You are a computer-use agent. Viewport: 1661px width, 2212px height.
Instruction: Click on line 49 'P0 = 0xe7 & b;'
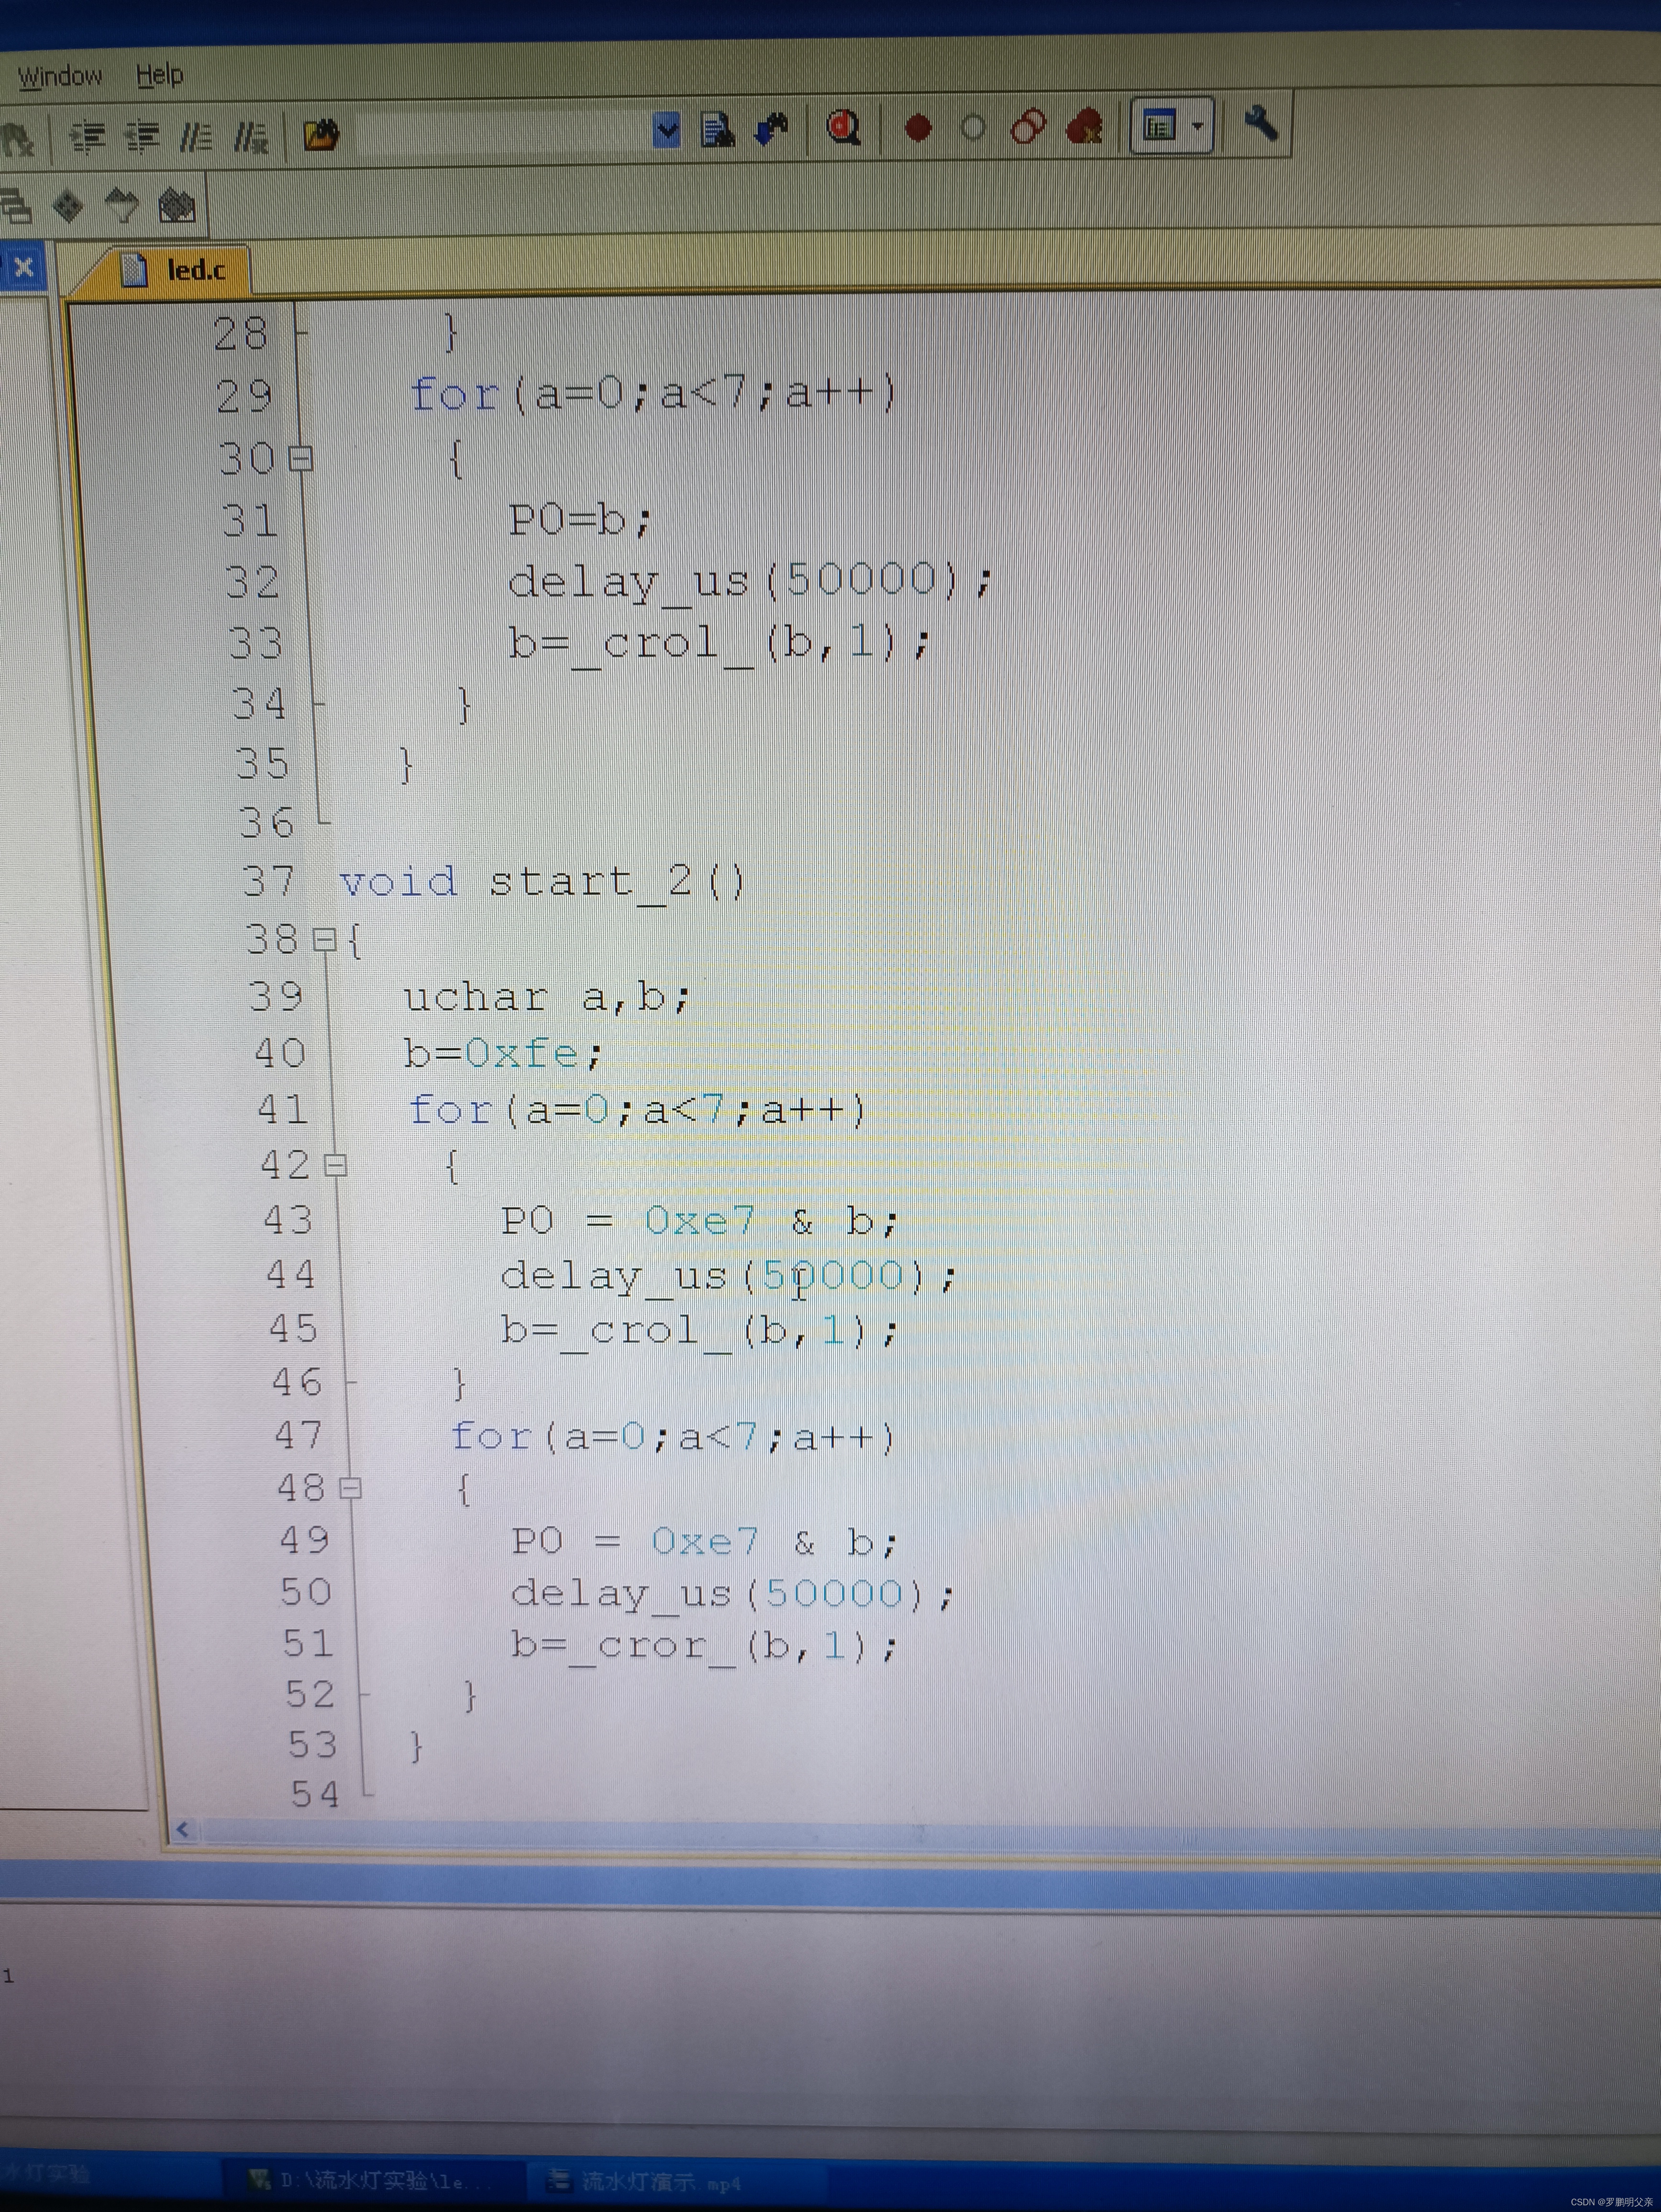tap(704, 1541)
